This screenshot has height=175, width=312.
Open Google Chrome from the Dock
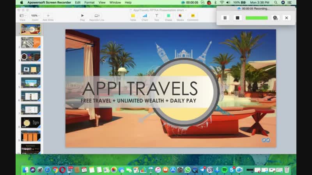click(55, 170)
